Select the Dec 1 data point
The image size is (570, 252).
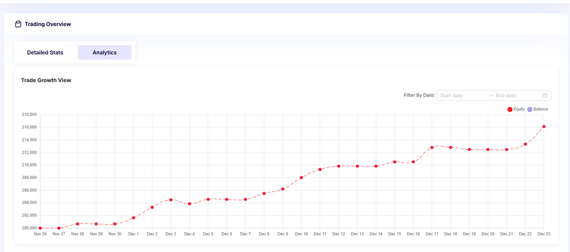133,218
